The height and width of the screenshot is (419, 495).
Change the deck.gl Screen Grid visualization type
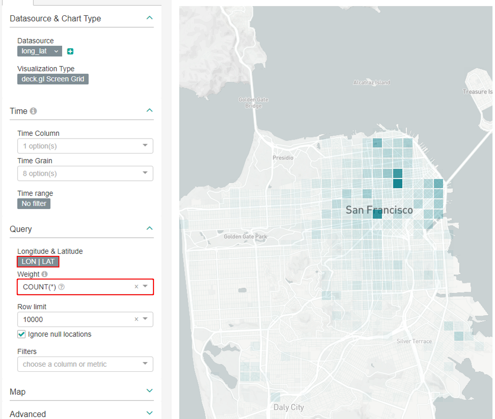click(x=53, y=79)
